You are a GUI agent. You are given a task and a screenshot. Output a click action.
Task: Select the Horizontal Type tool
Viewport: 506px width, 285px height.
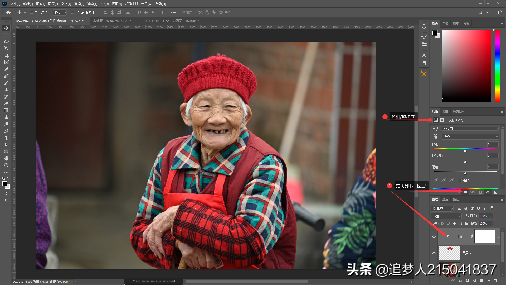click(x=6, y=138)
